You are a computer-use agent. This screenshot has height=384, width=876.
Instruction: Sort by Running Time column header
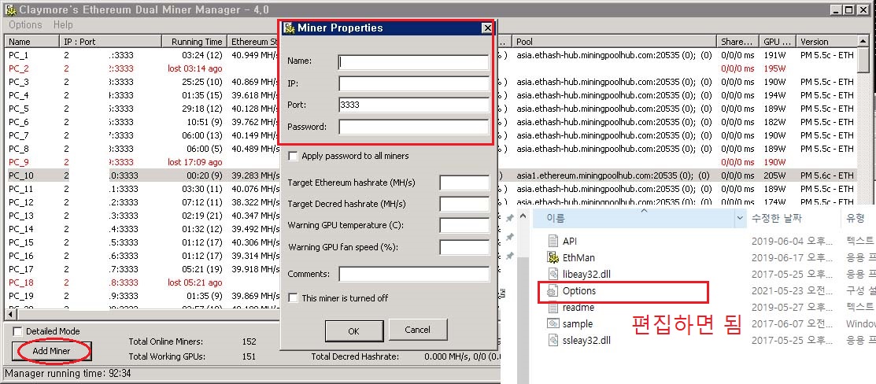point(194,42)
